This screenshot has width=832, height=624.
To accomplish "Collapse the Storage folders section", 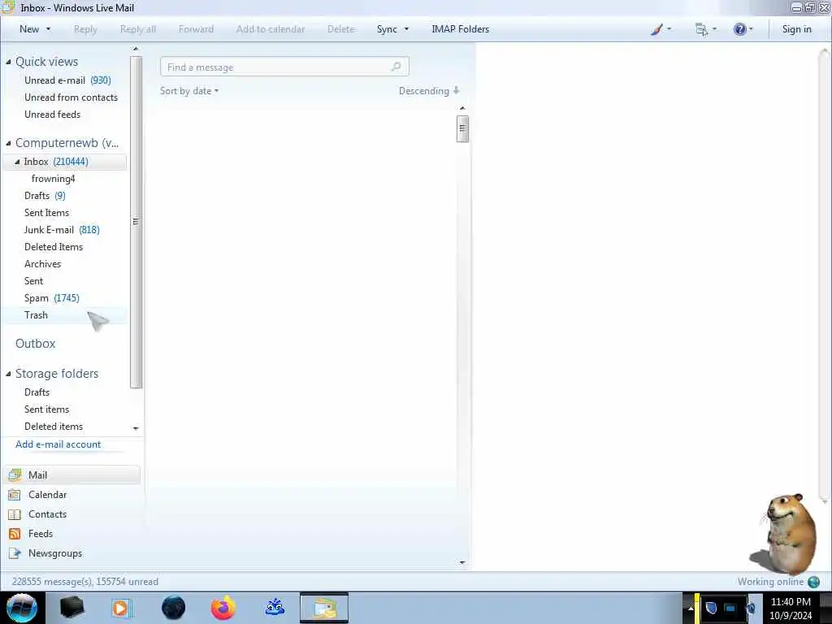I will pyautogui.click(x=8, y=374).
